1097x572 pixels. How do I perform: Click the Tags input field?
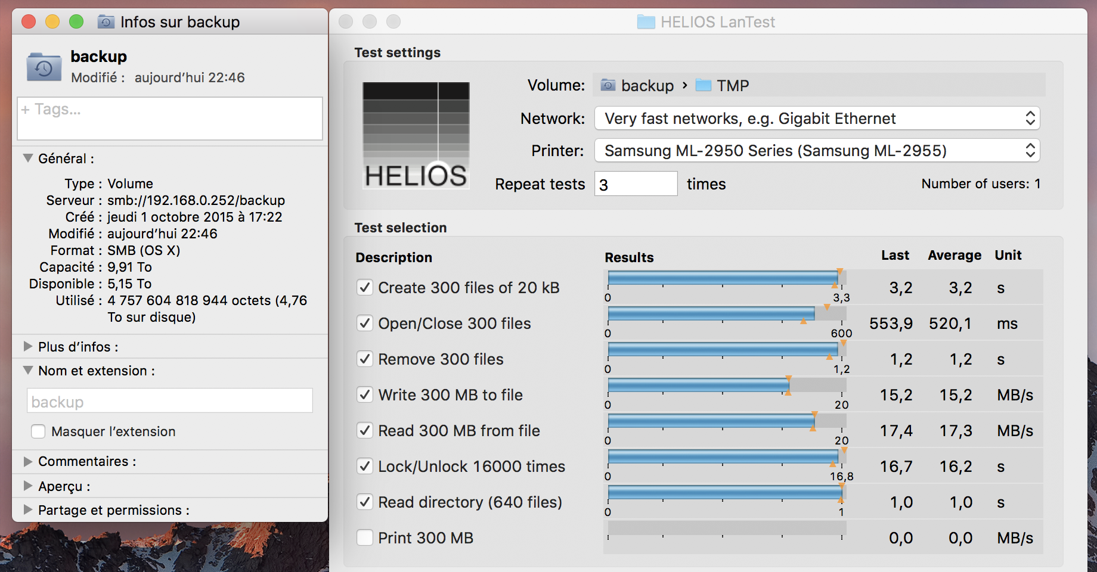click(170, 119)
